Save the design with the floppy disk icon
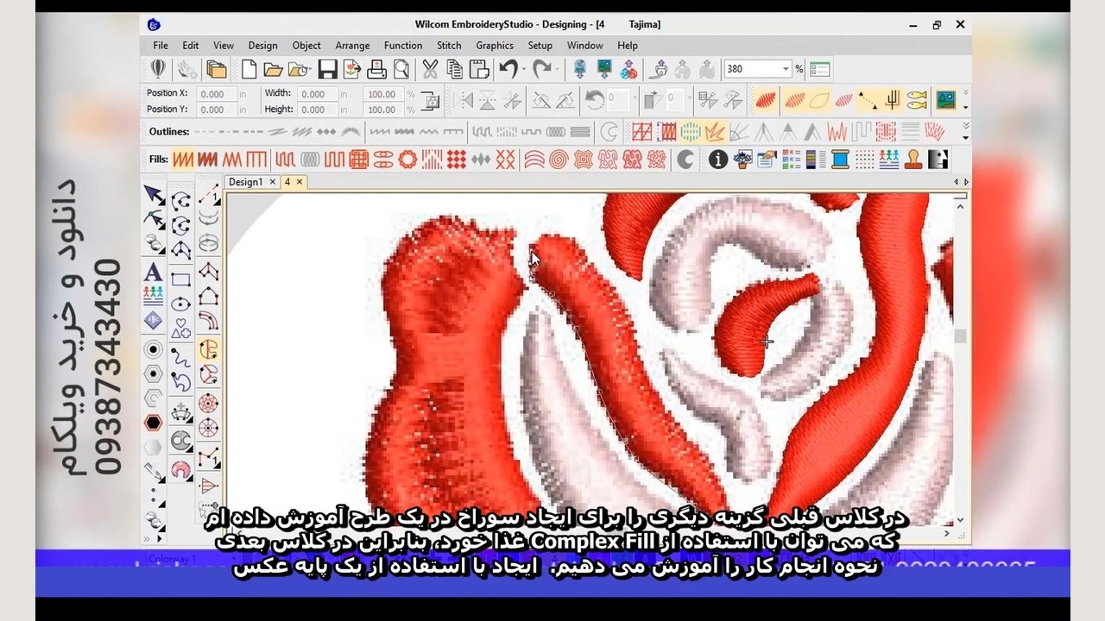The height and width of the screenshot is (621, 1105). coord(327,70)
